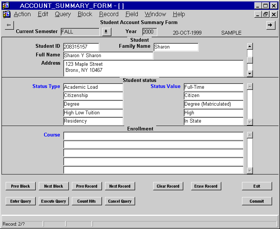Click Cancel Query
This screenshot has width=280, height=229.
(120, 201)
